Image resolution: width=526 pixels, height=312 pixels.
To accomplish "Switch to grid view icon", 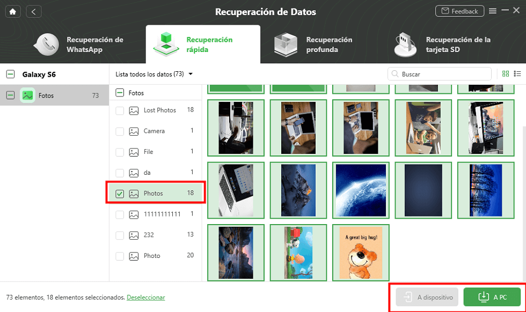I will pyautogui.click(x=506, y=74).
